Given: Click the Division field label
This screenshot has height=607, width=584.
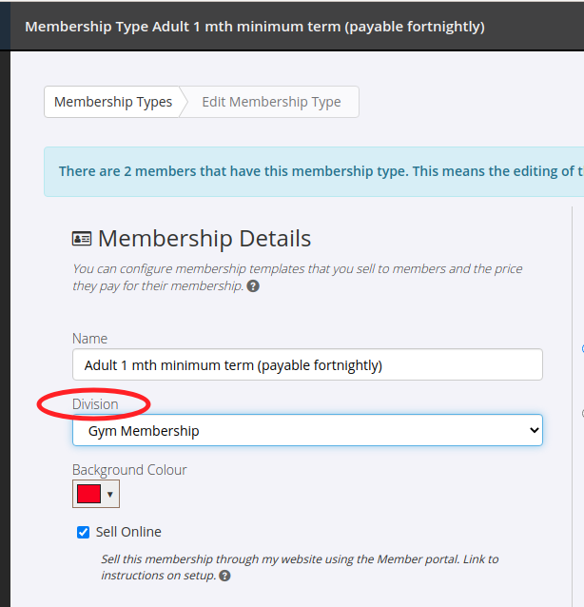Looking at the screenshot, I should pos(95,404).
